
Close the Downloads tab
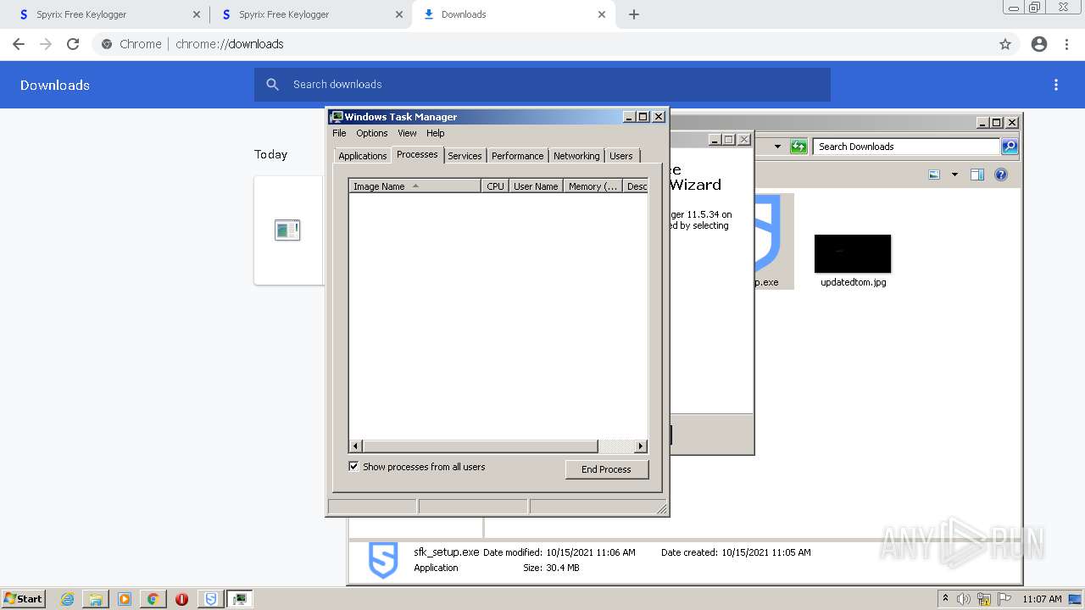coord(602,14)
